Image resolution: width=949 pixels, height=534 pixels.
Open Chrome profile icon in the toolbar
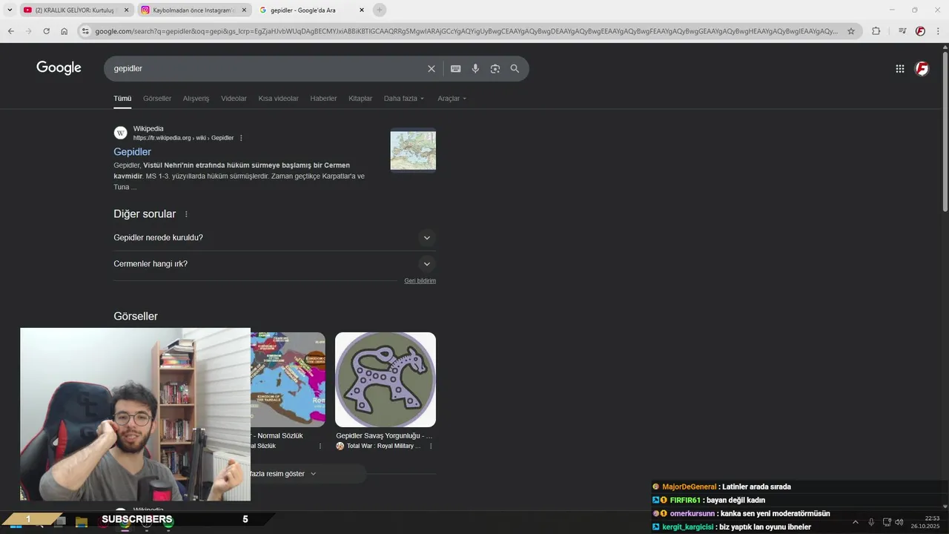[920, 31]
